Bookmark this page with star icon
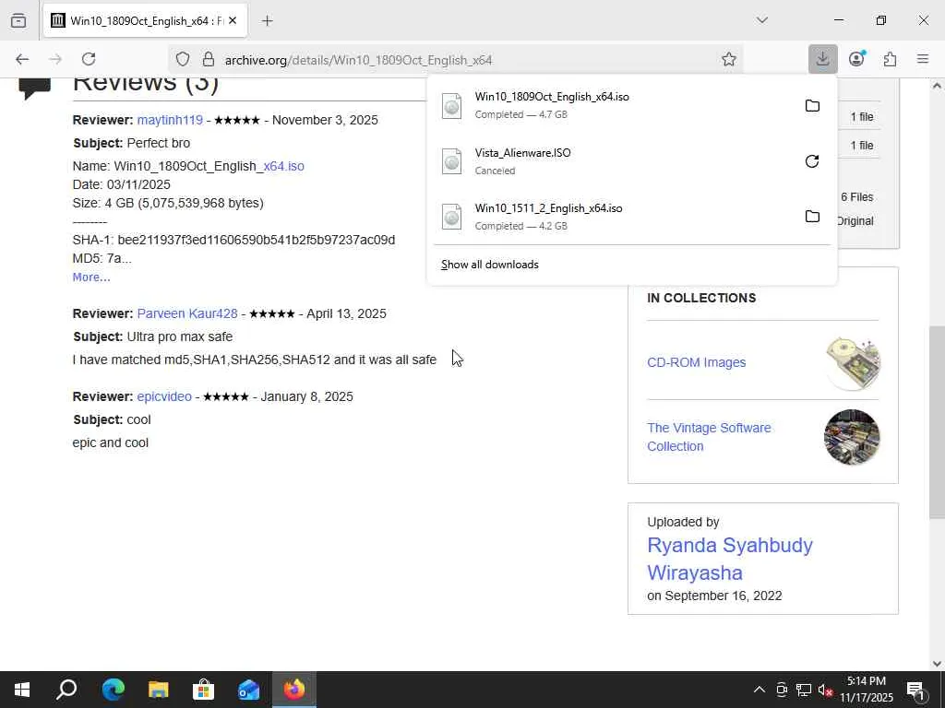Image resolution: width=945 pixels, height=708 pixels. 729,59
